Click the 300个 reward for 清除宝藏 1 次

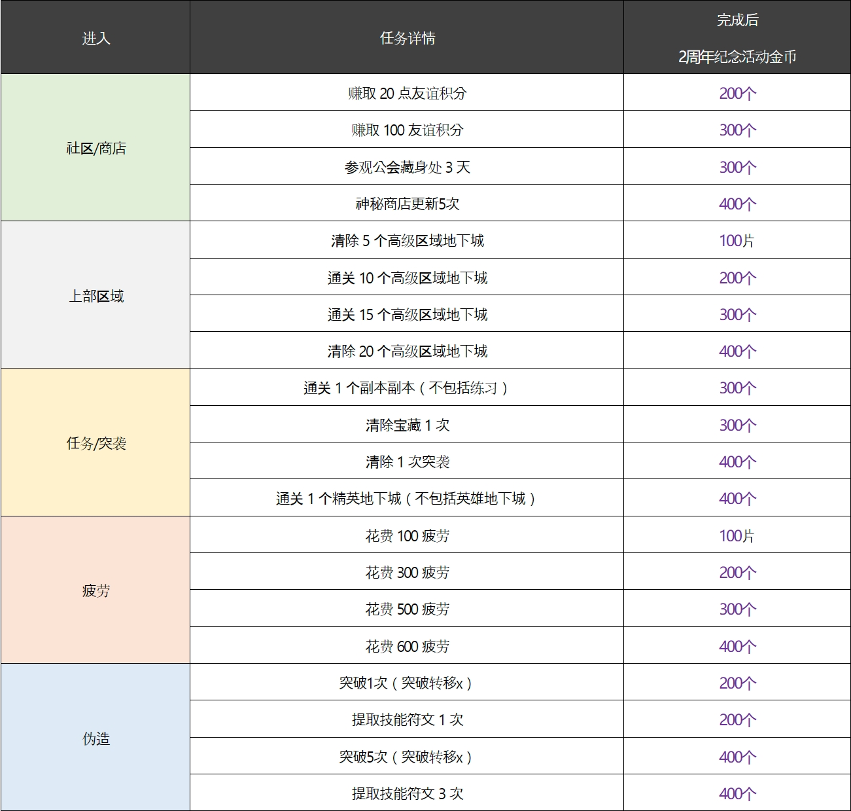tap(737, 425)
